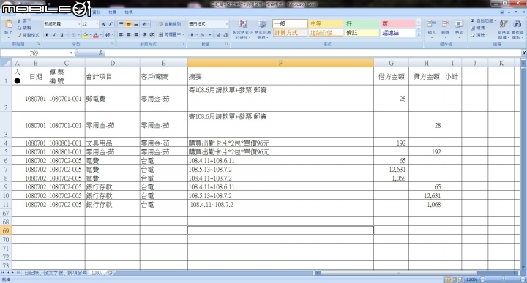
Task: Open the Format as Table icon menu
Action: pos(263,29)
